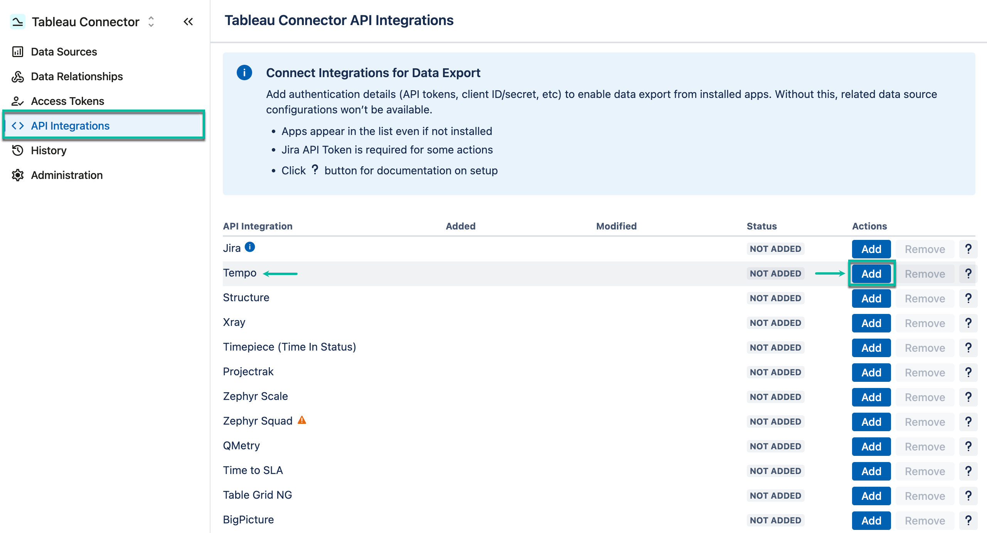Select the Data Sources chart icon

18,51
